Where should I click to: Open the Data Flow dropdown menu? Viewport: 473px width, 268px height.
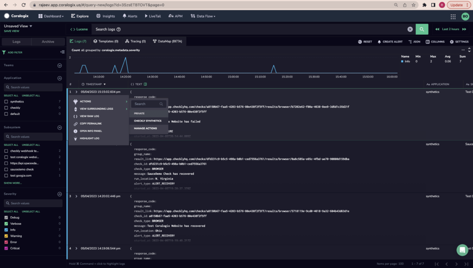pos(203,16)
